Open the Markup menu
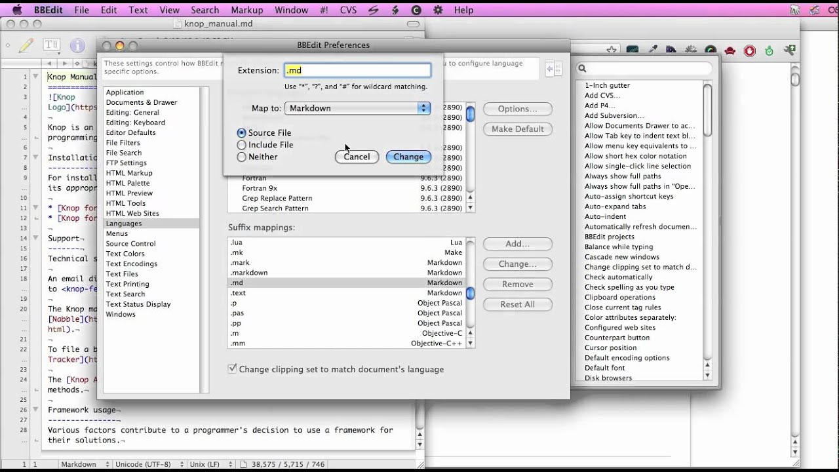 tap(247, 10)
